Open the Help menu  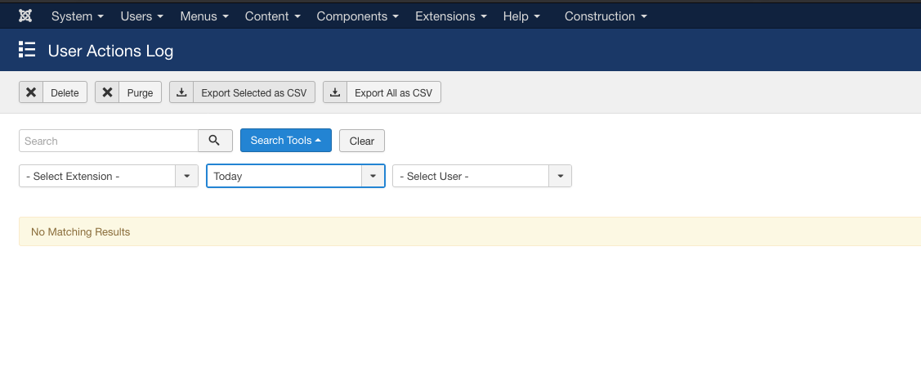(x=521, y=16)
